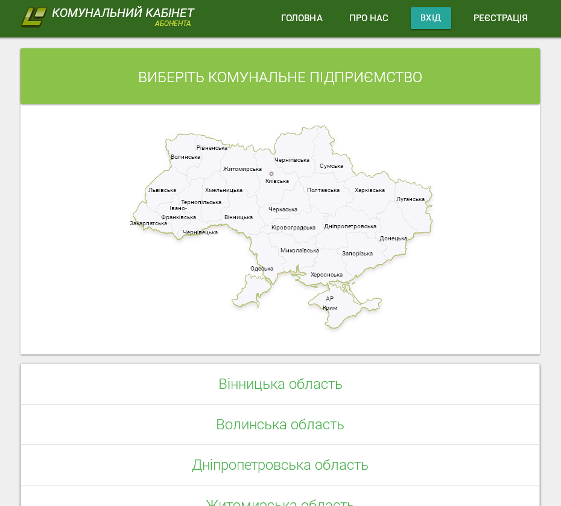This screenshot has height=506, width=561.
Task: Click Одеська region on the map
Action: pyautogui.click(x=262, y=269)
